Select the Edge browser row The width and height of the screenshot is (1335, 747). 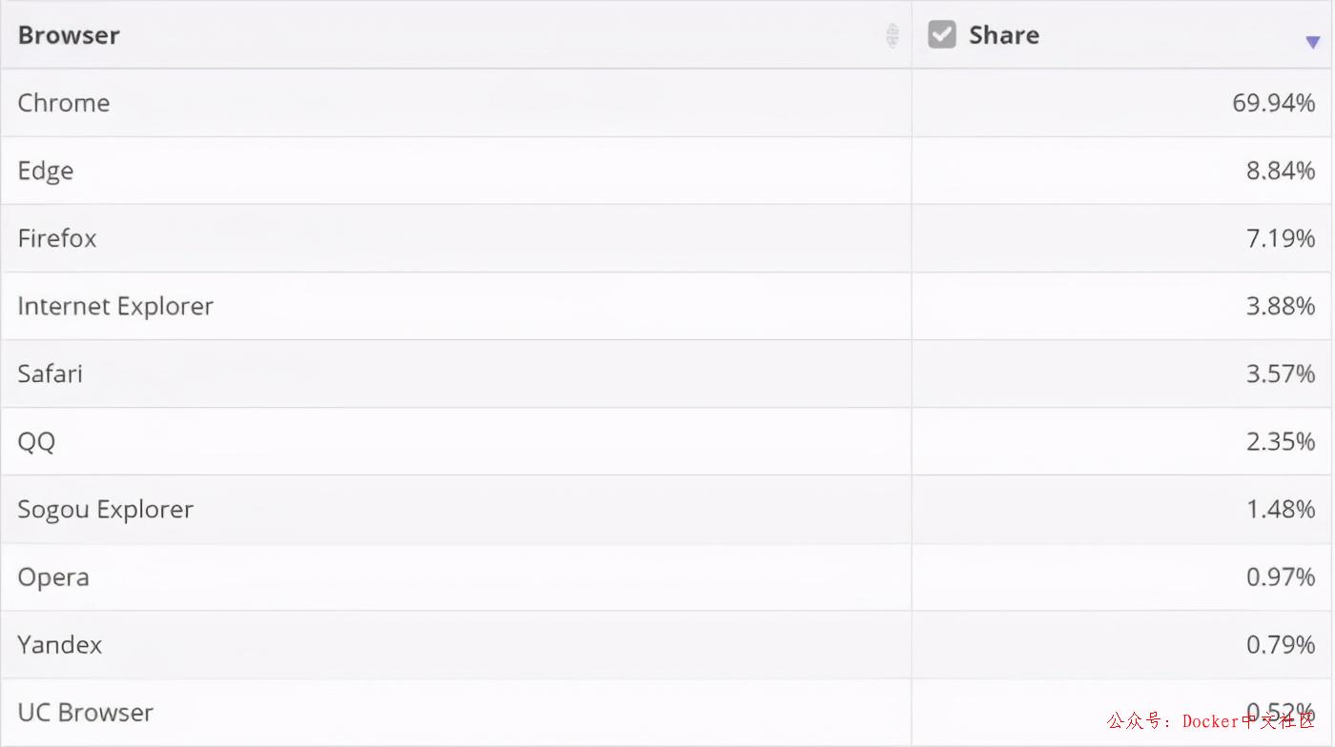(x=46, y=171)
